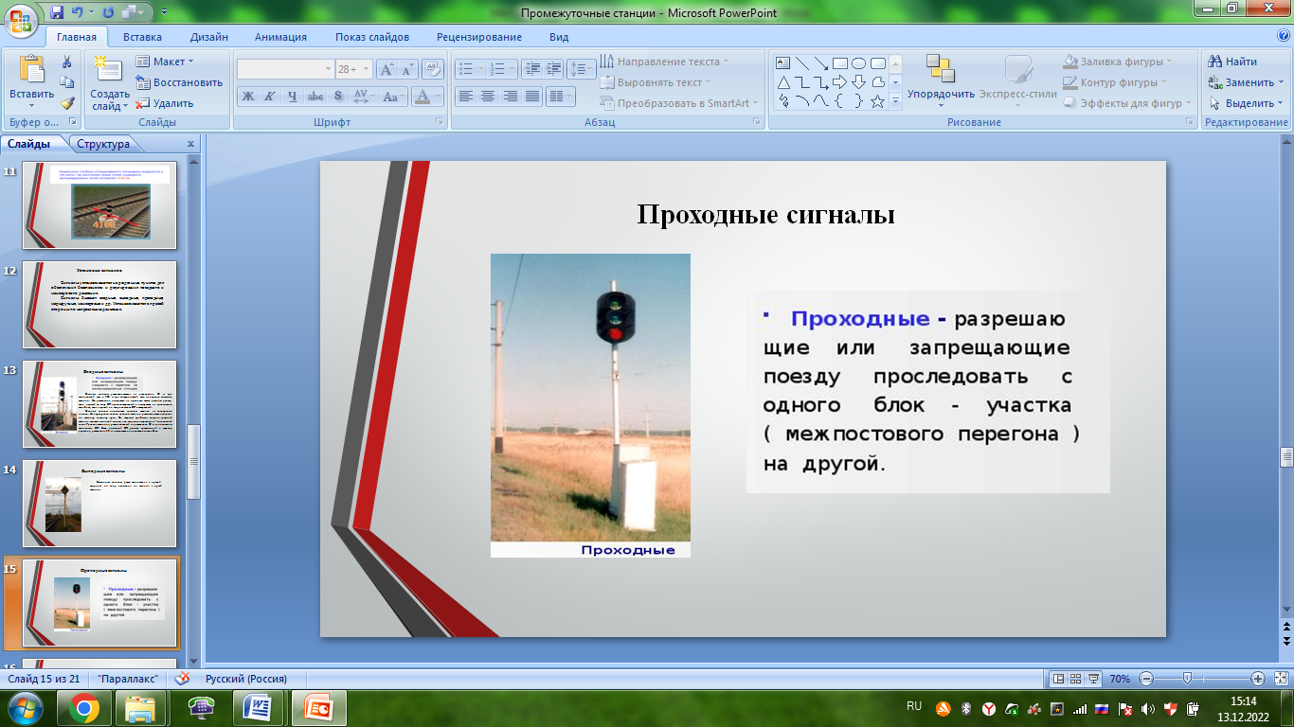Click the Восстановить reset button

[x=179, y=82]
